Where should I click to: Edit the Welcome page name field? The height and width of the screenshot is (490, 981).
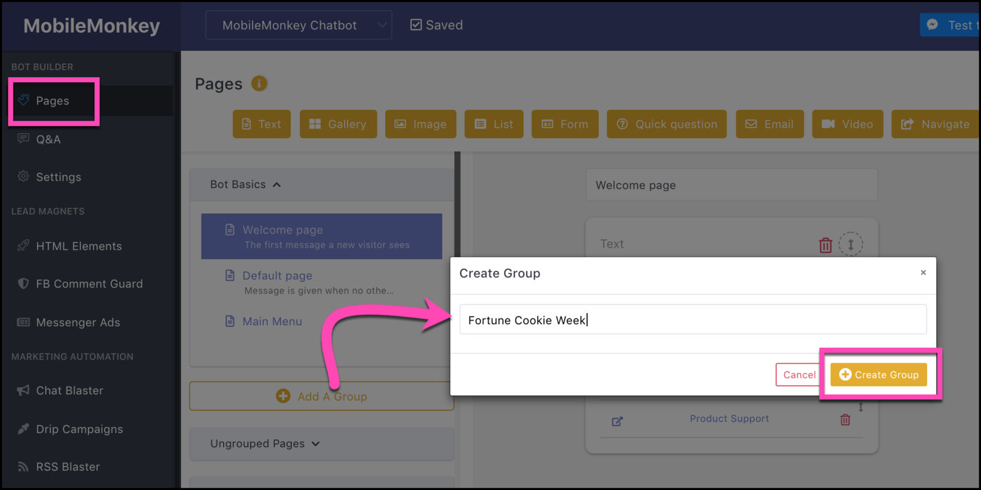(x=732, y=185)
